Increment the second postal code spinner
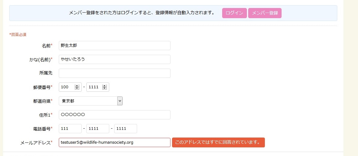This screenshot has height=156, width=358. (x=105, y=86)
